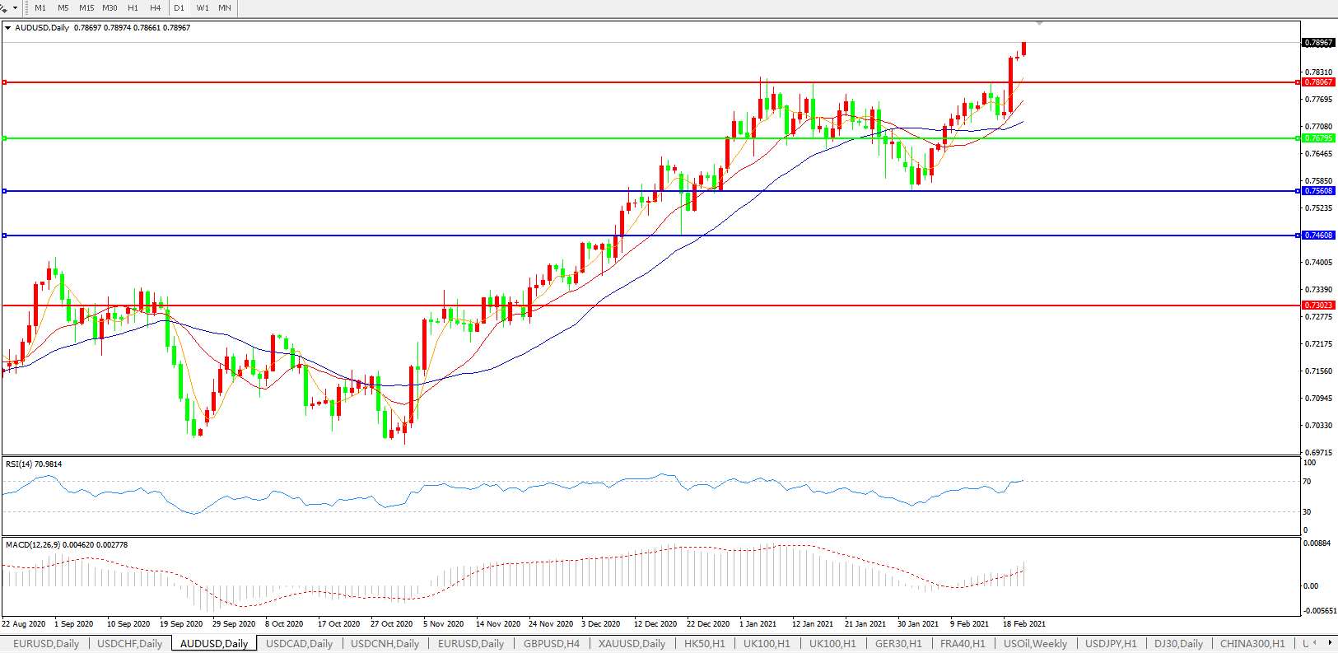Expand the AUDUSD,Daily chart title triangle
The image size is (1338, 653).
pyautogui.click(x=8, y=28)
